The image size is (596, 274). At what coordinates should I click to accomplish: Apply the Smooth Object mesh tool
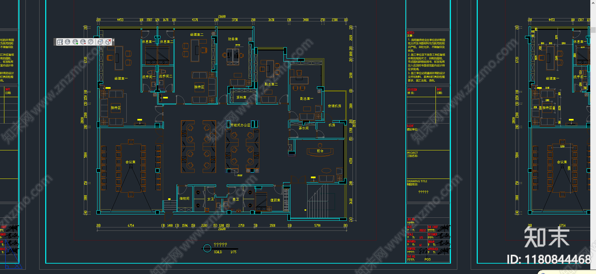tap(67, 42)
